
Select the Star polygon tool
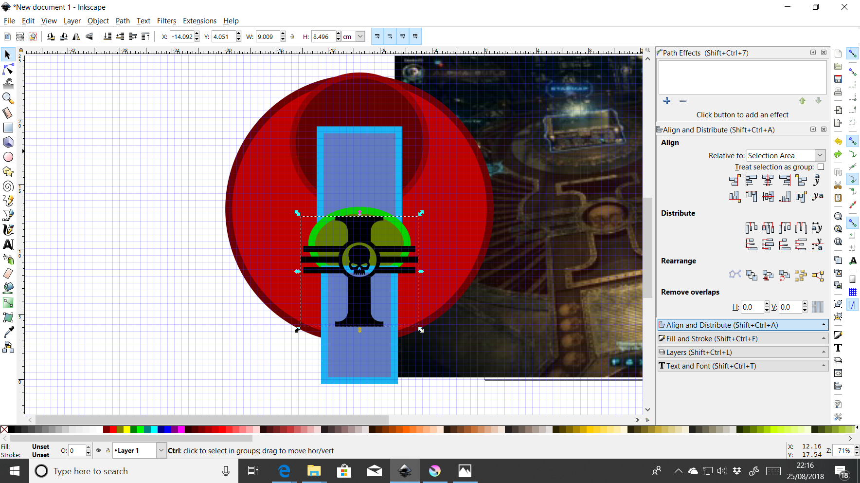(8, 171)
